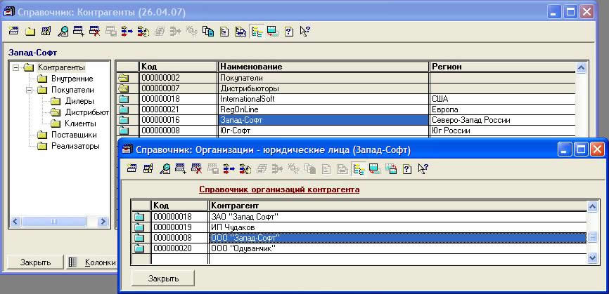Select Реализаторы folder in the tree
The image size is (609, 294).
tap(75, 146)
